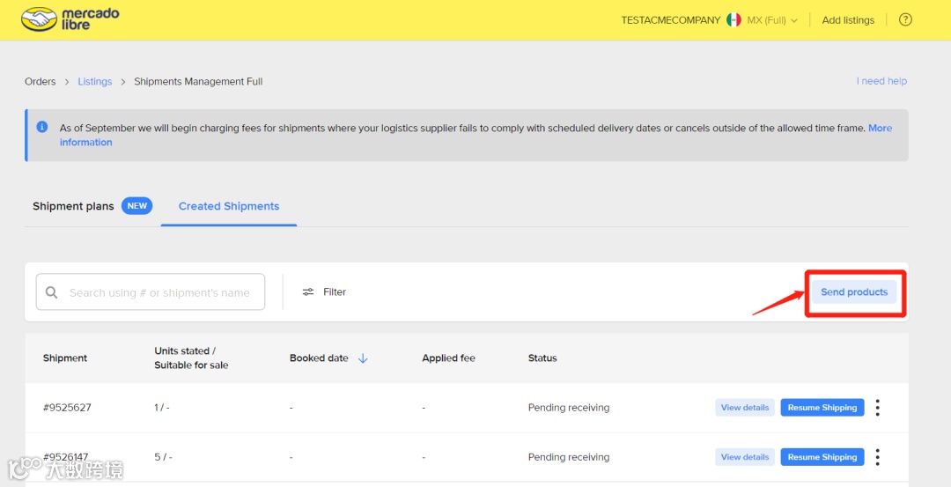Click shipment number #9526147
Image resolution: width=951 pixels, height=487 pixels.
(x=67, y=457)
